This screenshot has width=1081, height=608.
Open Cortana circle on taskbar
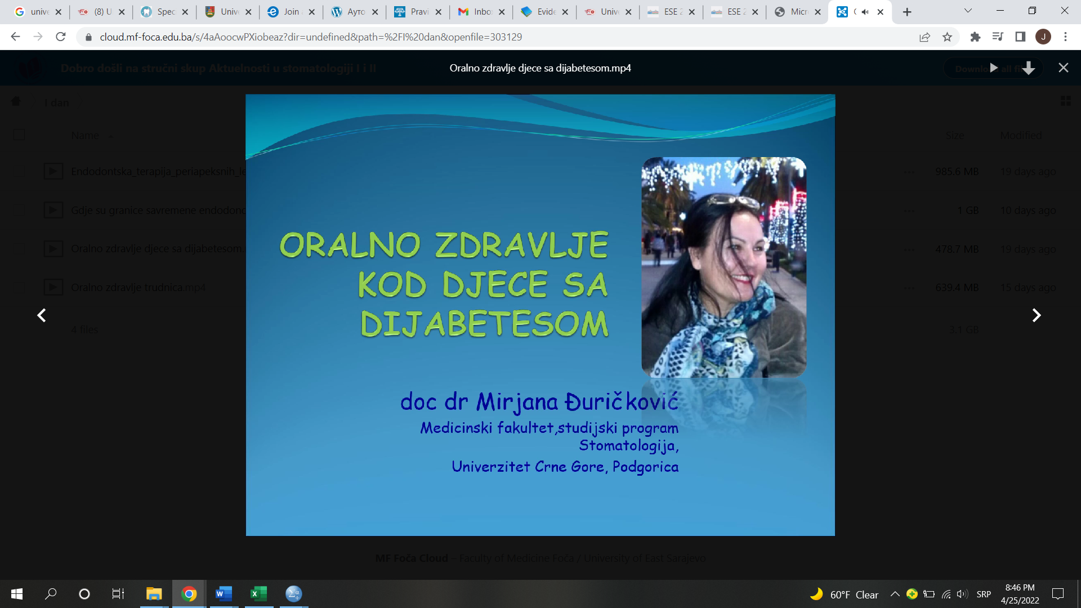pos(84,594)
